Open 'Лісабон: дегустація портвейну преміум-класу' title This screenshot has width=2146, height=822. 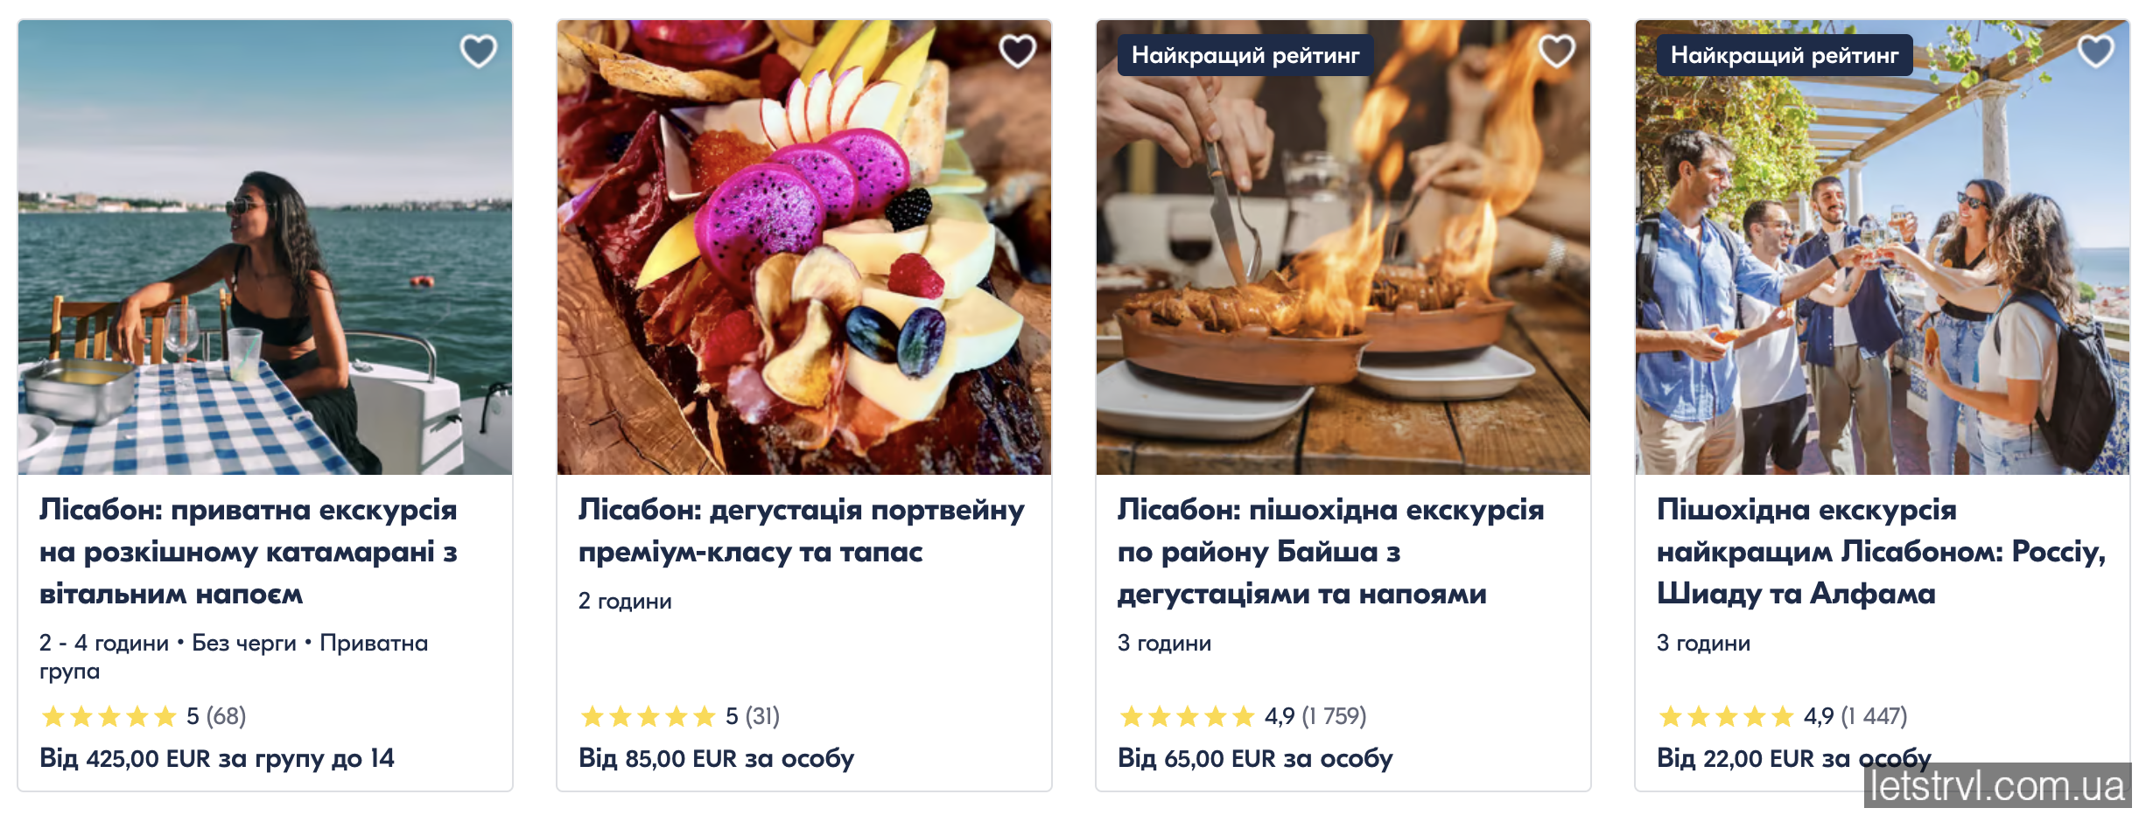(801, 530)
